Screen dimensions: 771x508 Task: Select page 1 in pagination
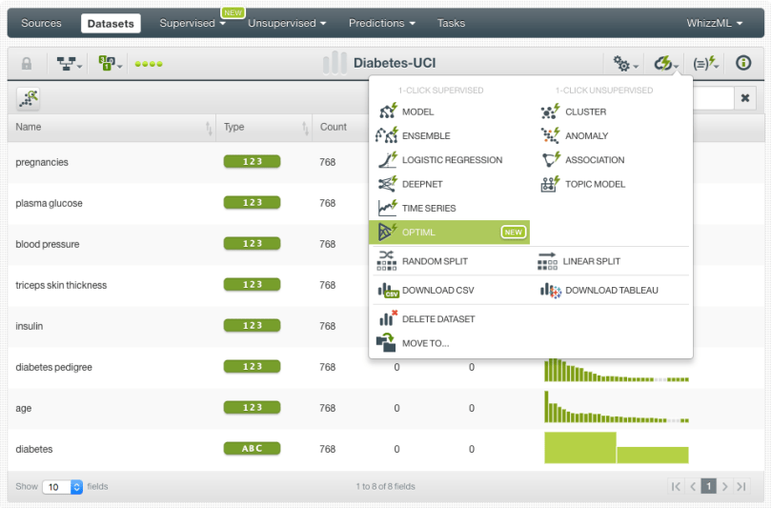coord(708,486)
